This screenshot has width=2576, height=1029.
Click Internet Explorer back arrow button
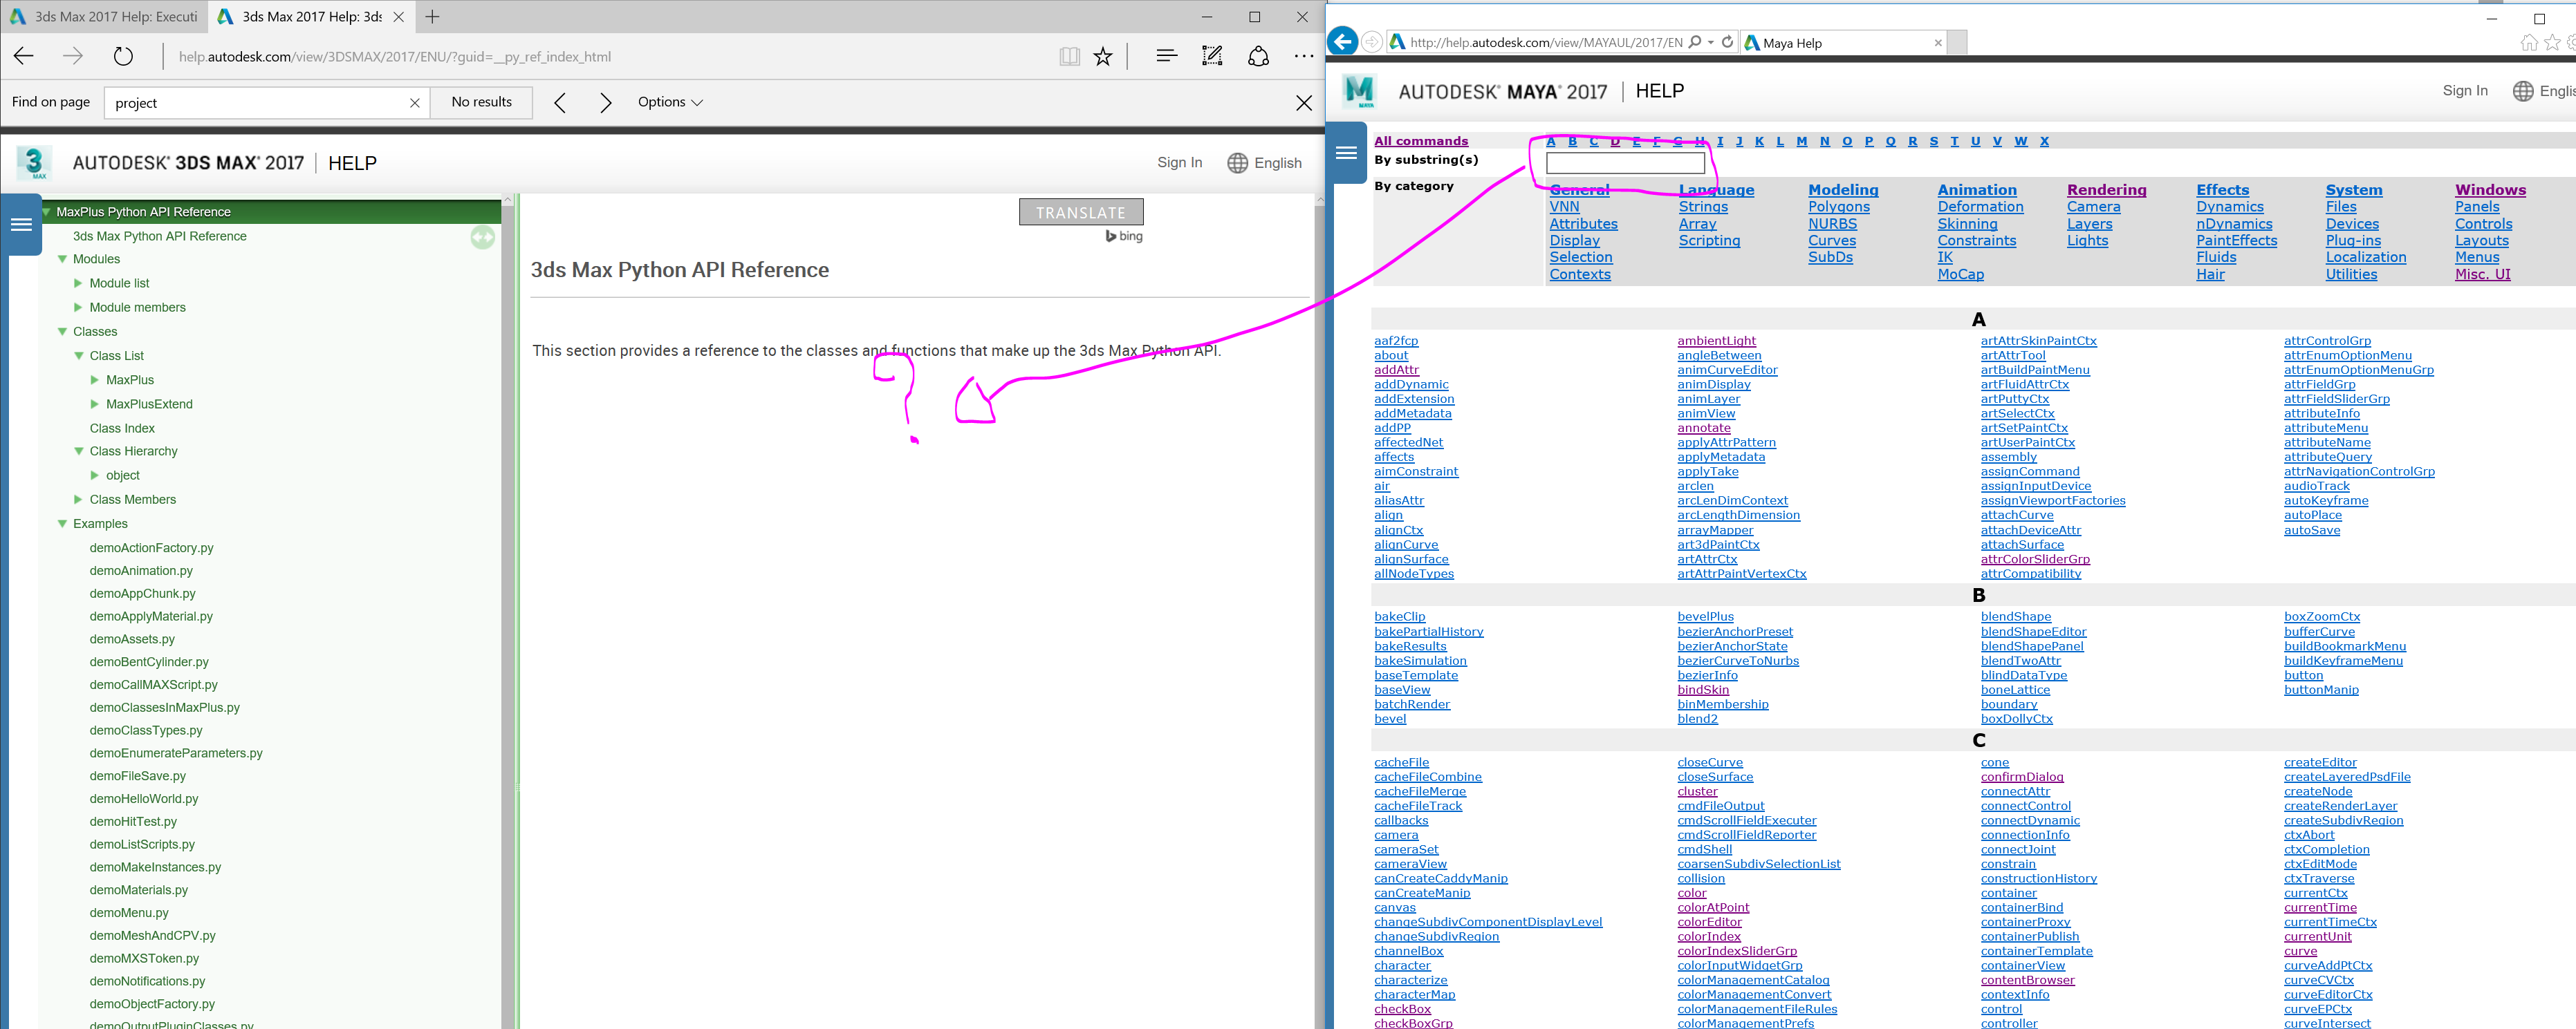[x=1343, y=42]
